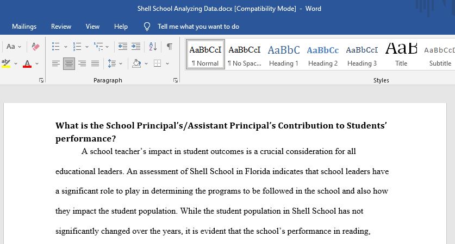Open the numbering library dropdown
Screen dimensions: 455x244
(x=87, y=47)
